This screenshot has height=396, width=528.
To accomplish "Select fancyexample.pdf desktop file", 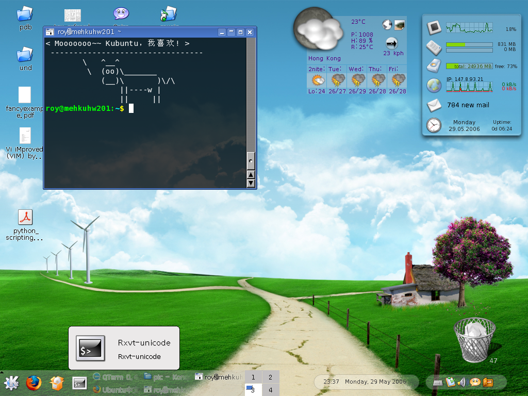I will pyautogui.click(x=25, y=102).
